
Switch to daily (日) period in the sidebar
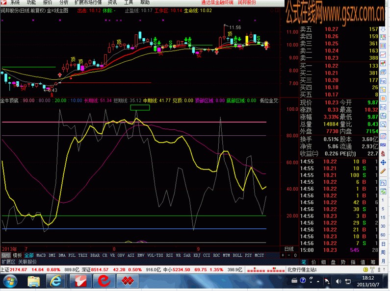(x=383, y=244)
